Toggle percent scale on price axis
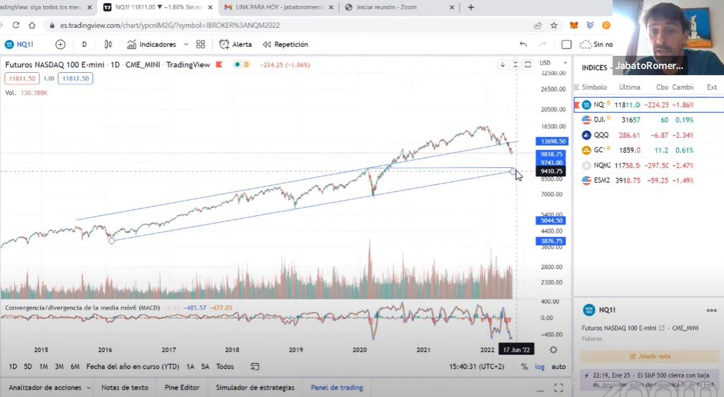The image size is (724, 397). point(524,367)
